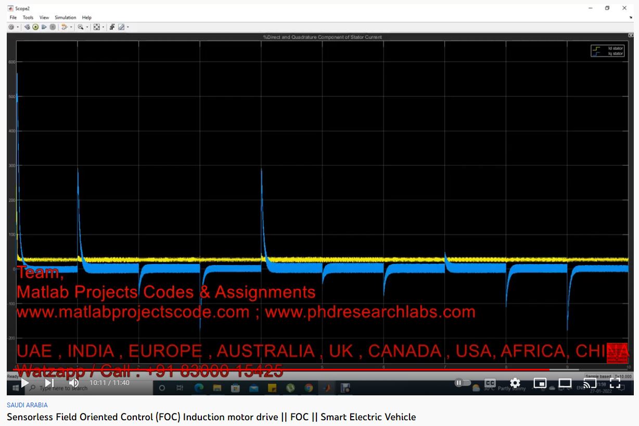Switch to theater mode view
The height and width of the screenshot is (426, 639).
565,383
